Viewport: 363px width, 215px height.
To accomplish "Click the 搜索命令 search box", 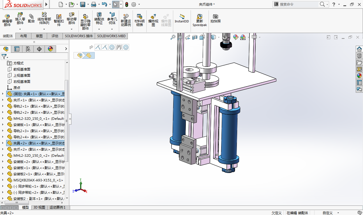I will (299, 4).
